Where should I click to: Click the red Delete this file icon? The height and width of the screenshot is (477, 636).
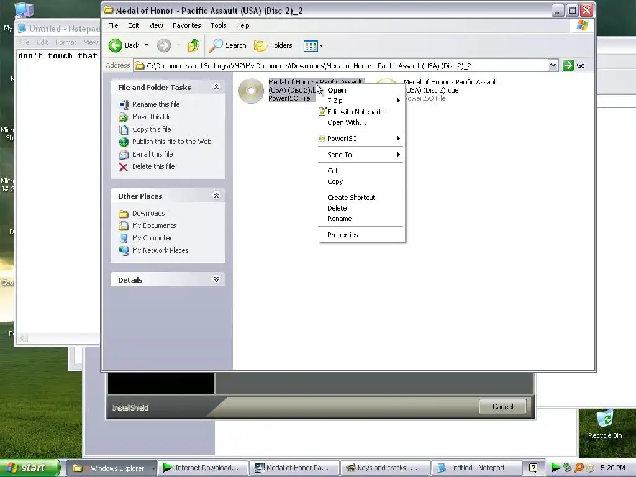[124, 166]
